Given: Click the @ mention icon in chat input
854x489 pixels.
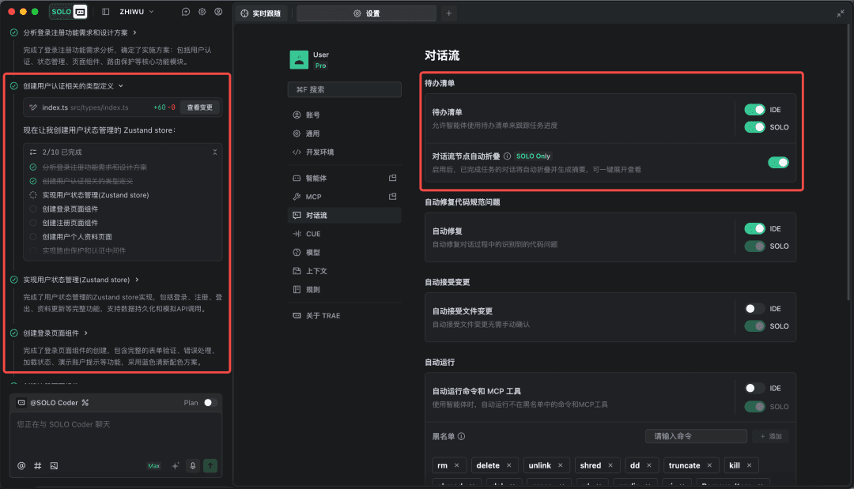Looking at the screenshot, I should click(x=21, y=465).
